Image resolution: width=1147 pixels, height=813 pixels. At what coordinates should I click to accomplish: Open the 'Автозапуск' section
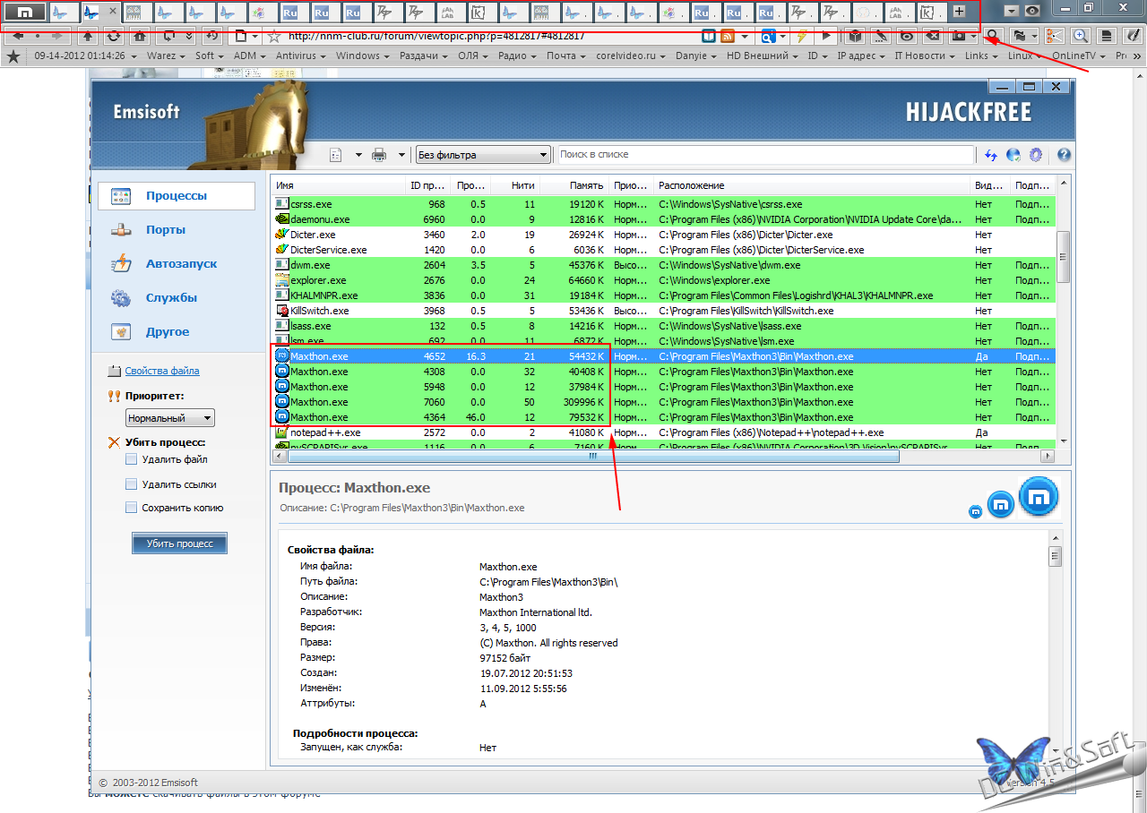tap(181, 264)
